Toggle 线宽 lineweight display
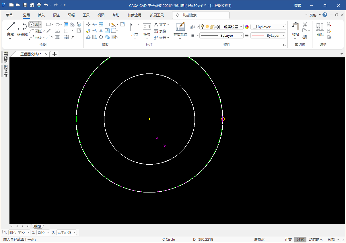 click(300, 240)
